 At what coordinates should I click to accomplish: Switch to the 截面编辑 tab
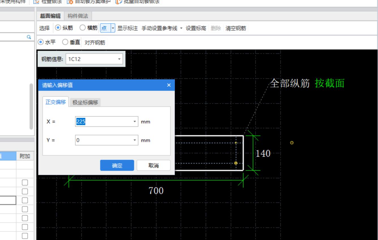(50, 16)
